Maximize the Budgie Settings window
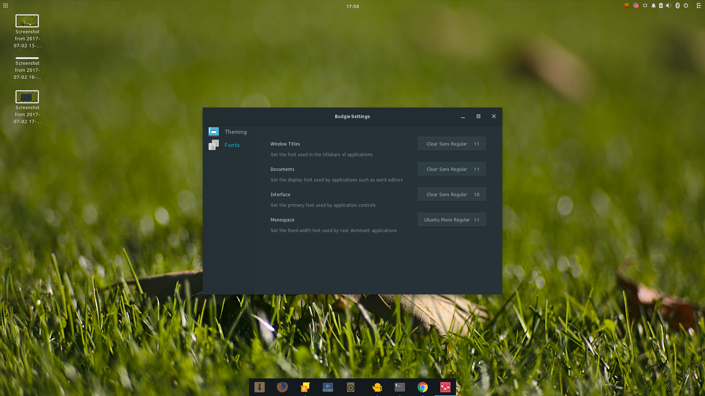Viewport: 705px width, 396px height. (478, 116)
